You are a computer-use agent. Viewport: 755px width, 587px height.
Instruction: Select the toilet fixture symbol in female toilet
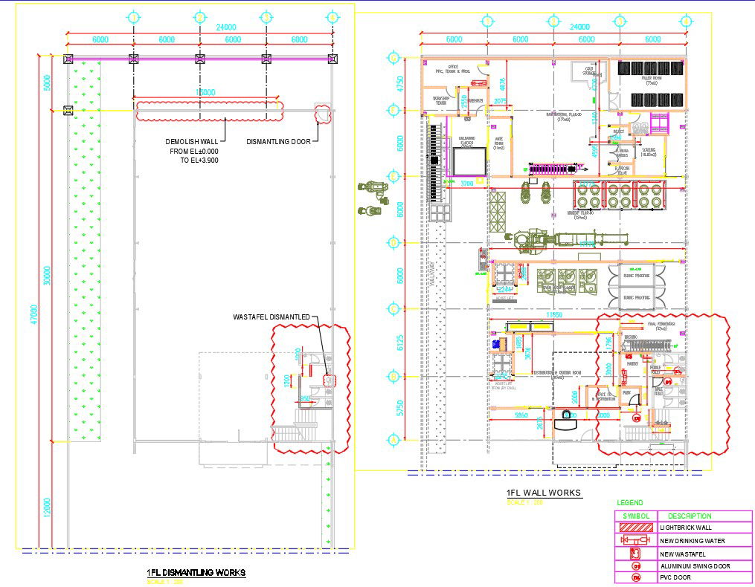[681, 359]
